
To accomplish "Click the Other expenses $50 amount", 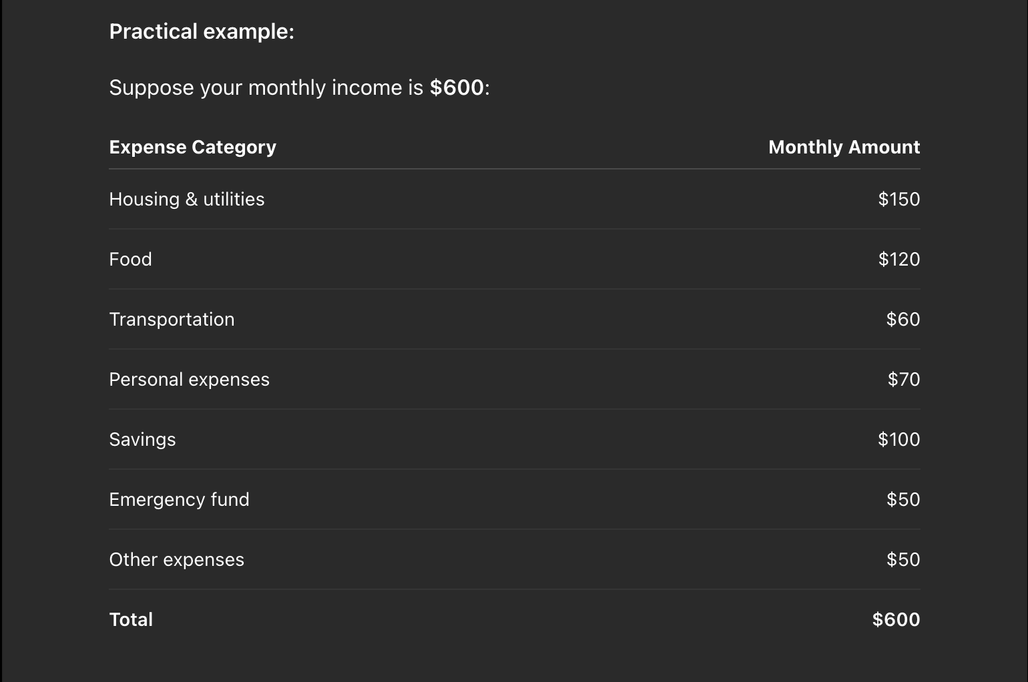I will coord(903,560).
